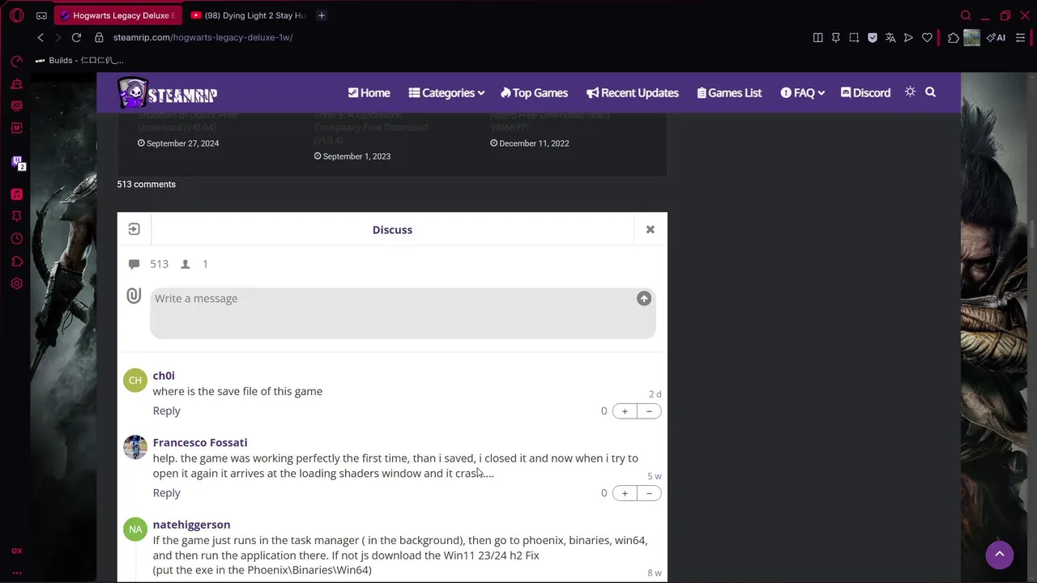Open Extensions cube icon in sidebar
Screen dimensions: 1037x583
(17, 262)
